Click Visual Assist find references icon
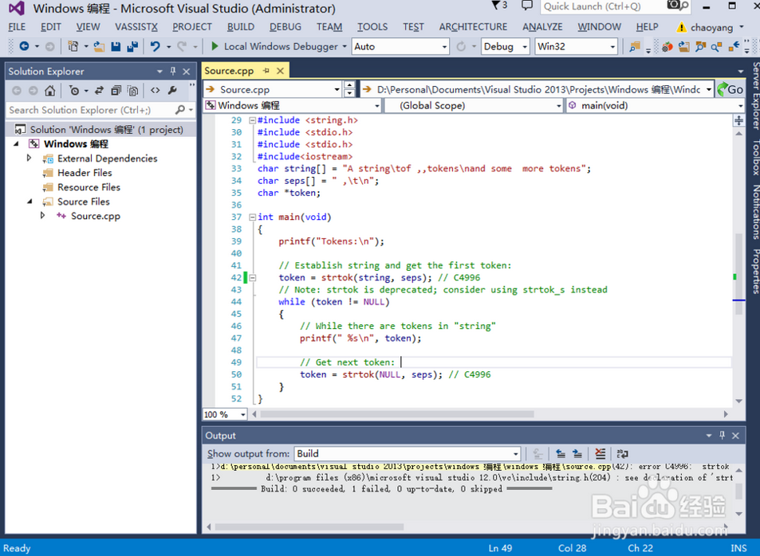 pyautogui.click(x=717, y=46)
